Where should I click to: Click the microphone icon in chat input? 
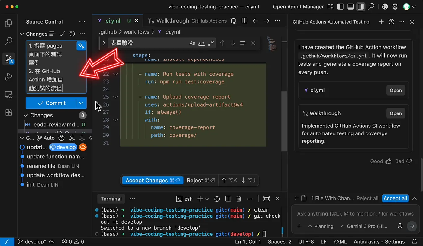point(400,226)
